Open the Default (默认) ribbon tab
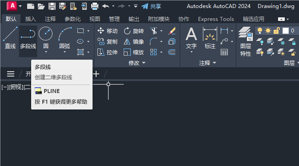The height and width of the screenshot is (166, 299). click(x=11, y=19)
